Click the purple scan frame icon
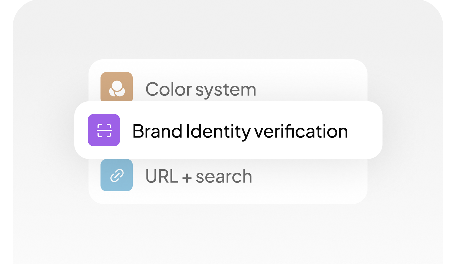This screenshot has width=456, height=264. click(x=104, y=130)
